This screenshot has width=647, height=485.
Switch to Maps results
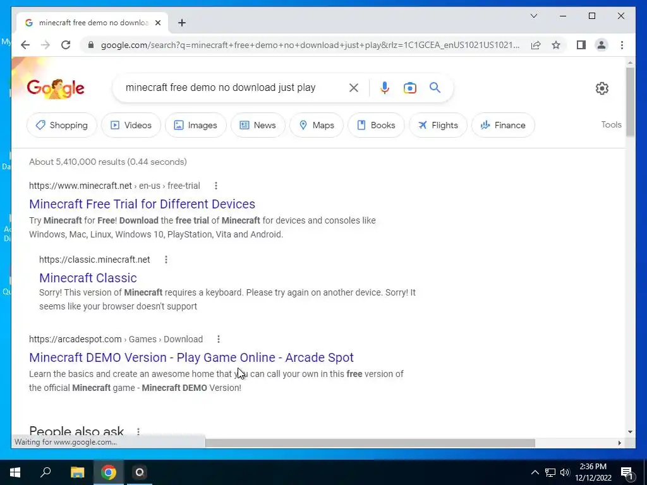click(x=317, y=125)
